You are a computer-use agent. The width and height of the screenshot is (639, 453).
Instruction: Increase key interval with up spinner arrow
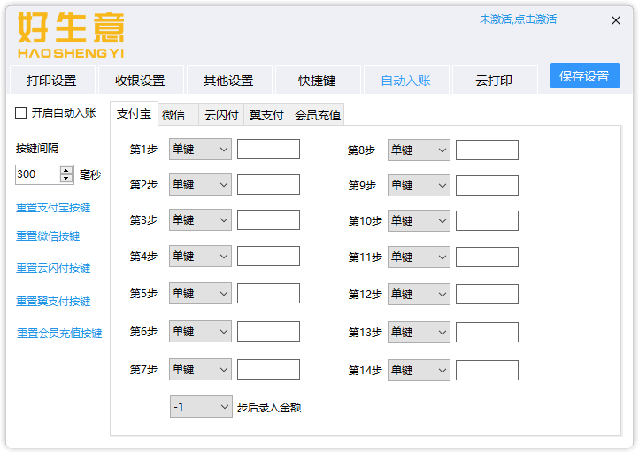coord(66,170)
